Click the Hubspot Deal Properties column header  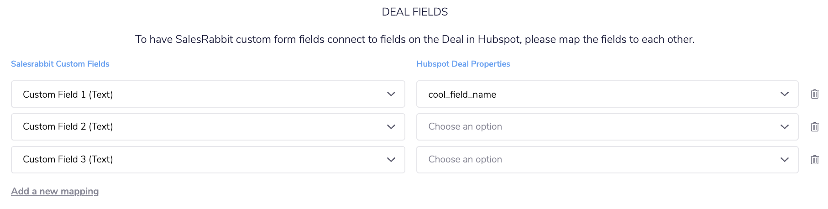pyautogui.click(x=463, y=64)
